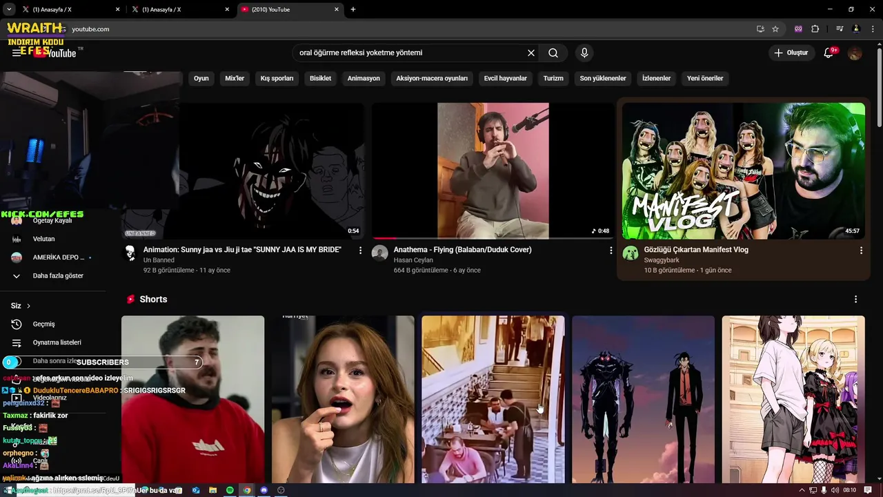Open the YouTube account avatar menu
The width and height of the screenshot is (883, 497).
tap(855, 53)
